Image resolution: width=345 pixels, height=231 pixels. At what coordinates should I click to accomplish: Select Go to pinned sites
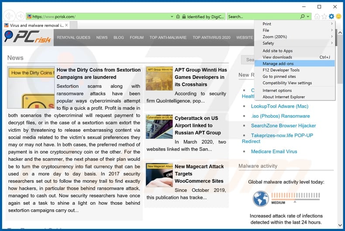295,76
